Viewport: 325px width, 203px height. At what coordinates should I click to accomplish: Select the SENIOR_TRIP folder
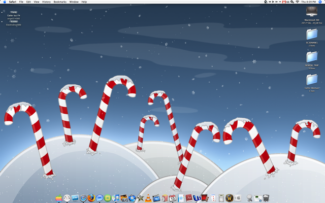[x=312, y=57]
